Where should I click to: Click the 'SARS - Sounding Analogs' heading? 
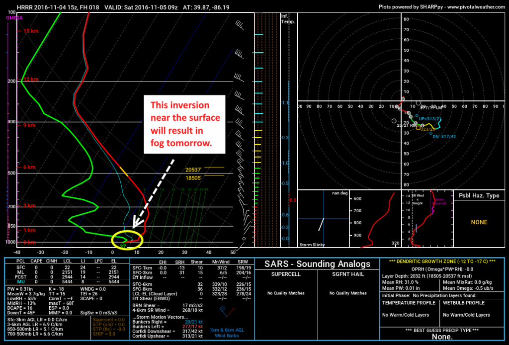(317, 264)
